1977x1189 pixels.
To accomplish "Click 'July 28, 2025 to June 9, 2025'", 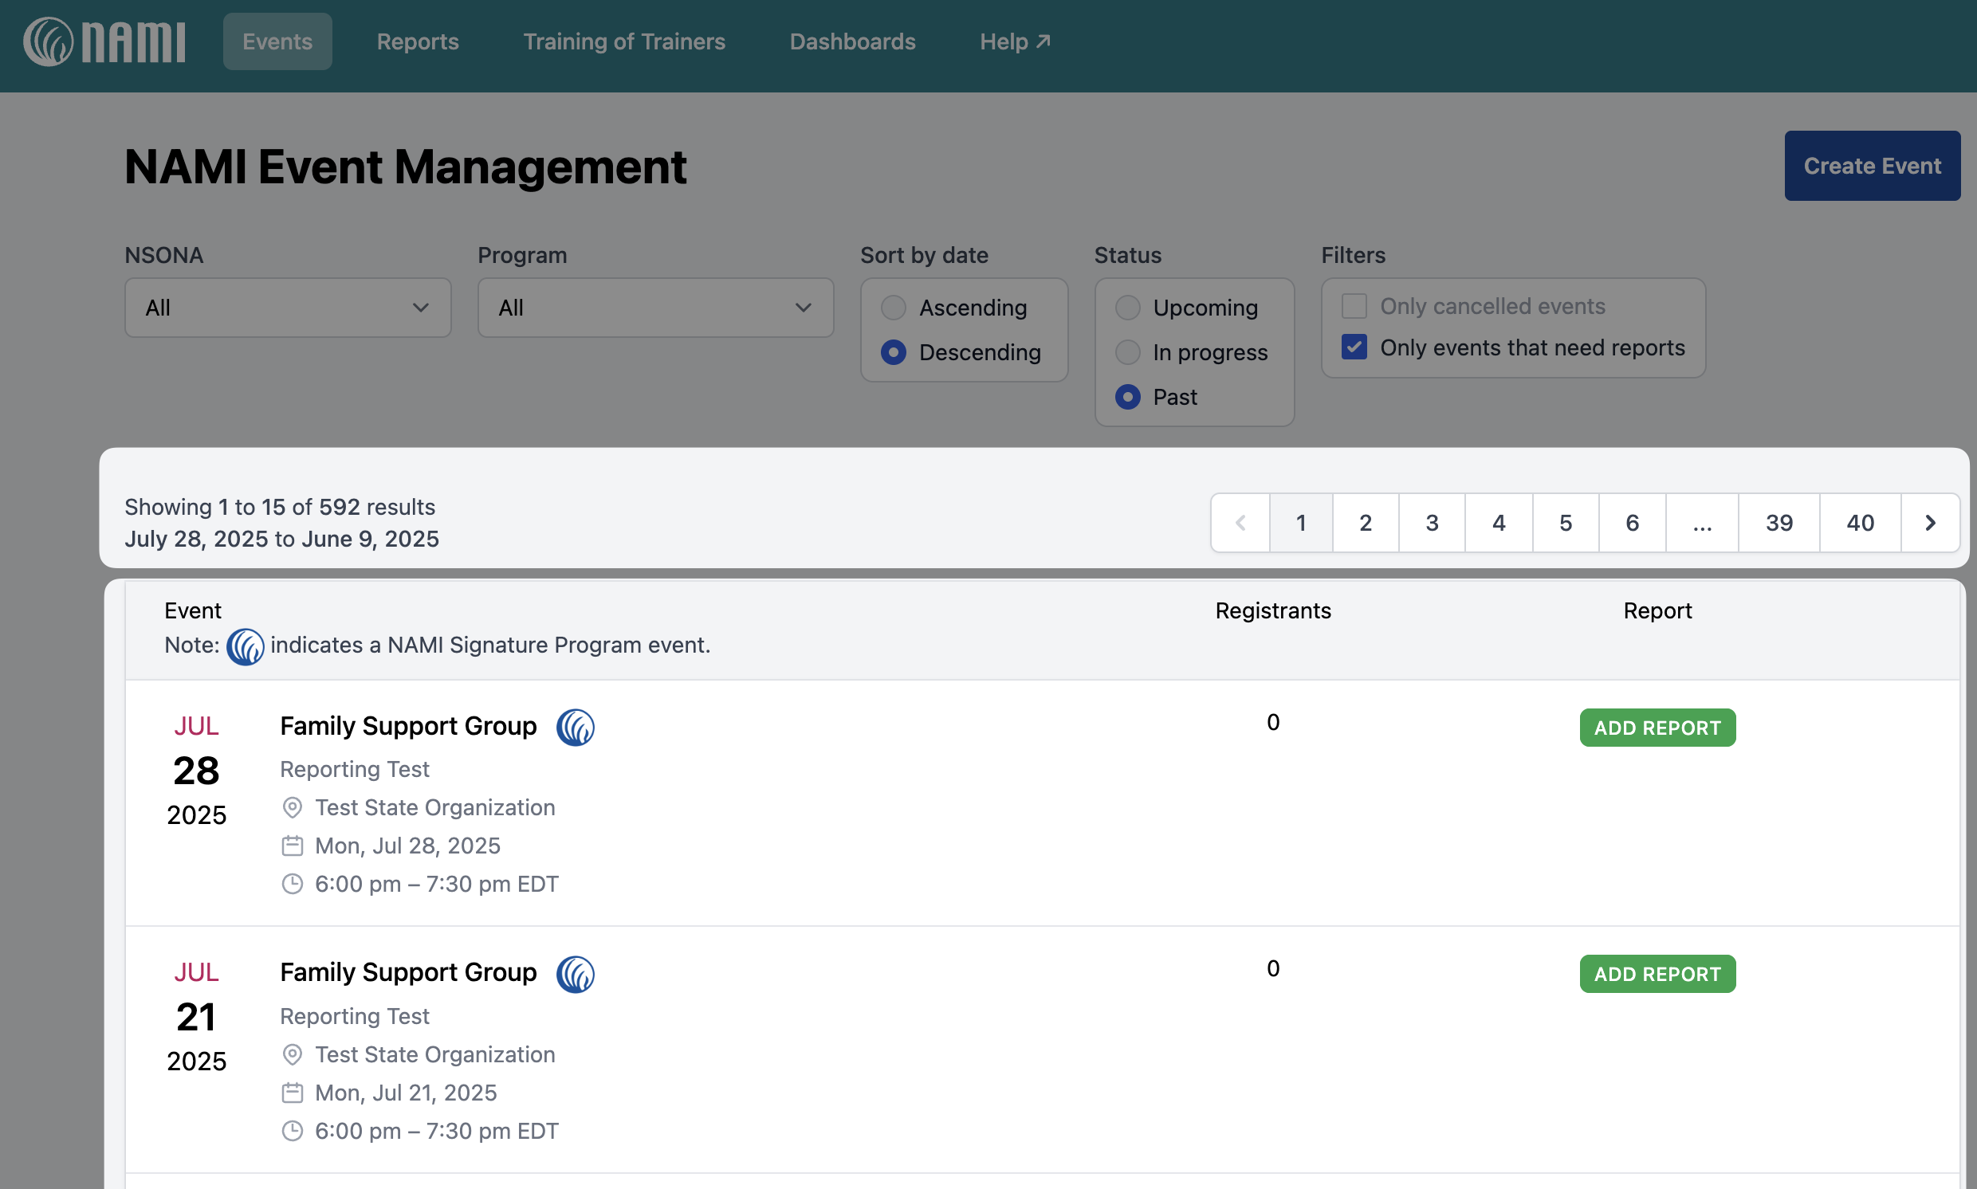I will pyautogui.click(x=282, y=540).
